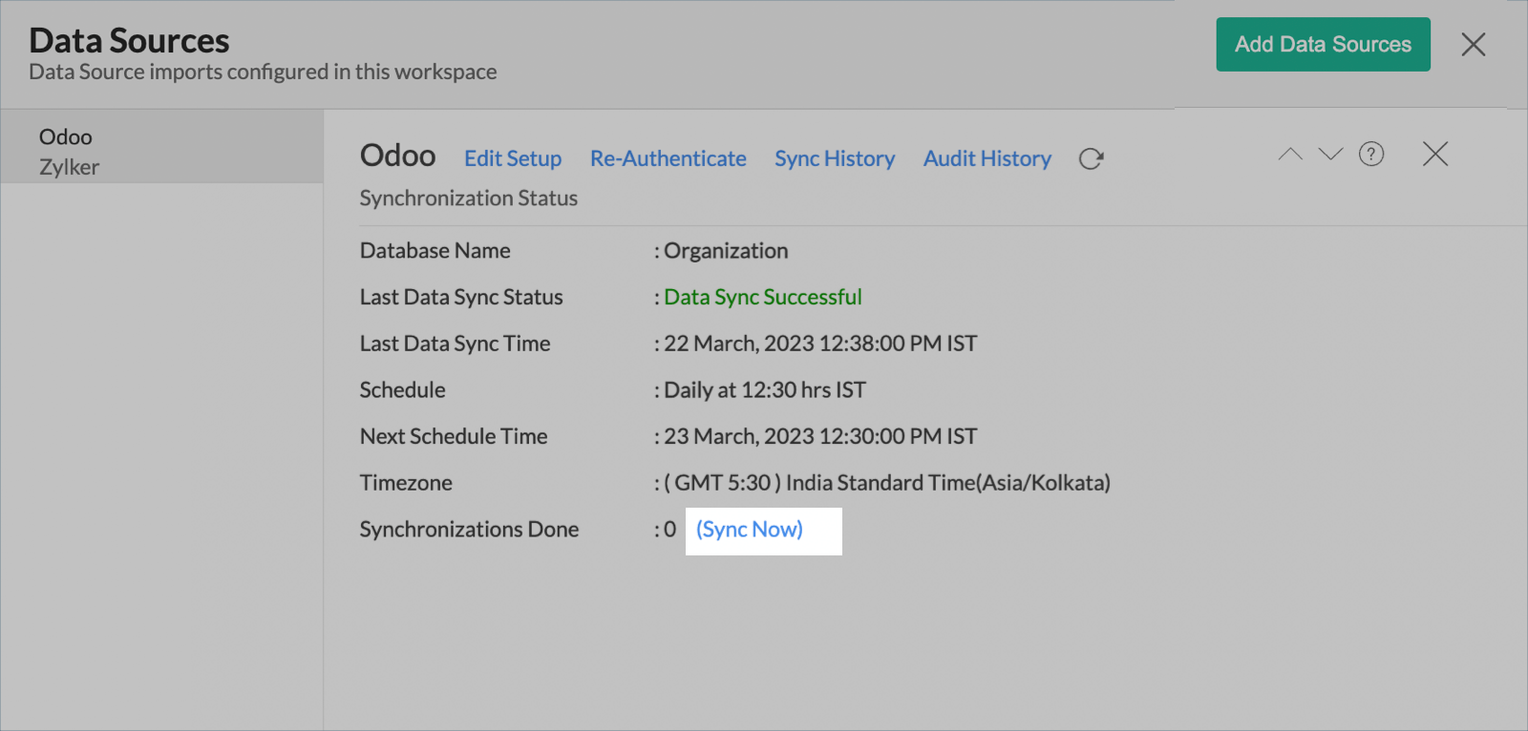Click the Data Sync Successful status text

(x=762, y=298)
